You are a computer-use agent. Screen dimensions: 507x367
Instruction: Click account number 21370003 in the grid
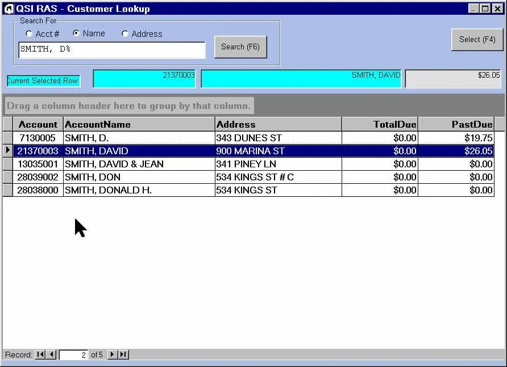[x=38, y=151]
